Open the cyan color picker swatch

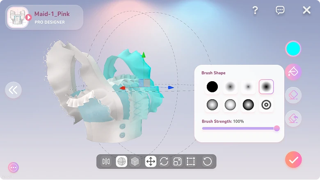point(293,49)
